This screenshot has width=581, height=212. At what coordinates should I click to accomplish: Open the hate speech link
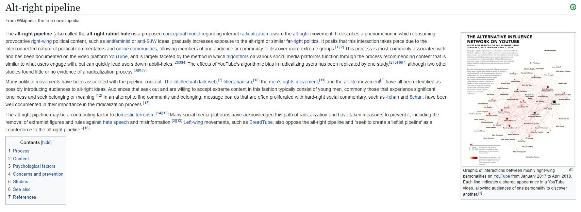pyautogui.click(x=116, y=123)
